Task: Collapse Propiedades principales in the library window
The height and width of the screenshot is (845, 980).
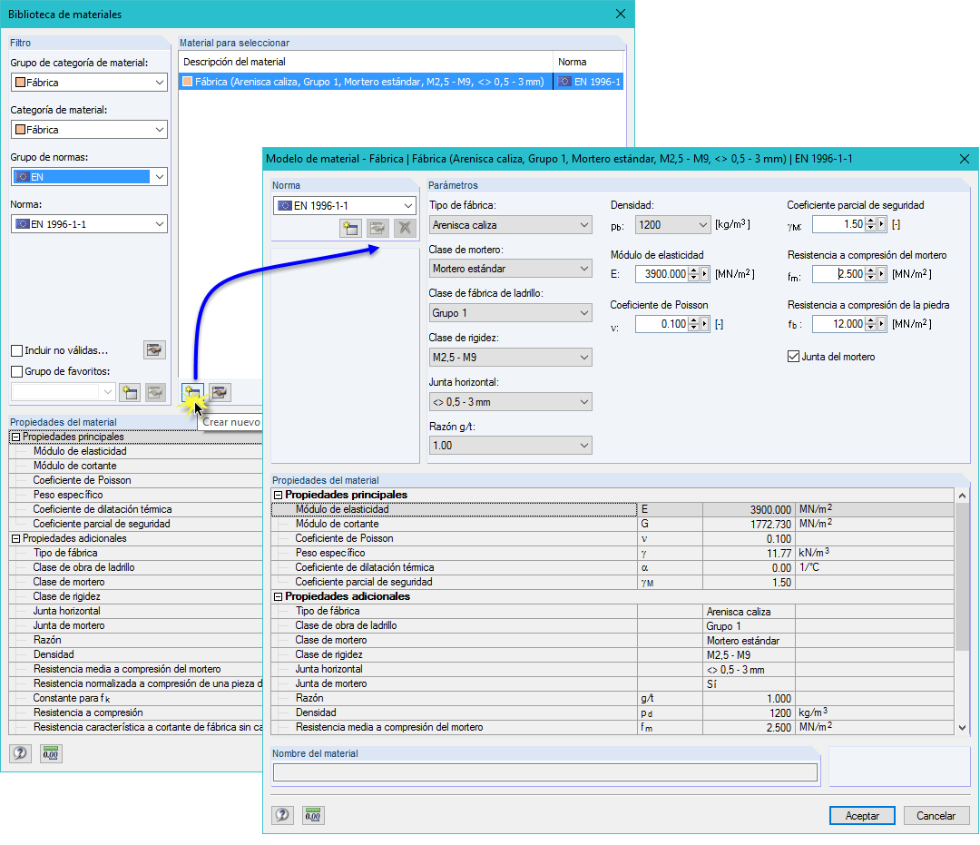Action: point(16,437)
